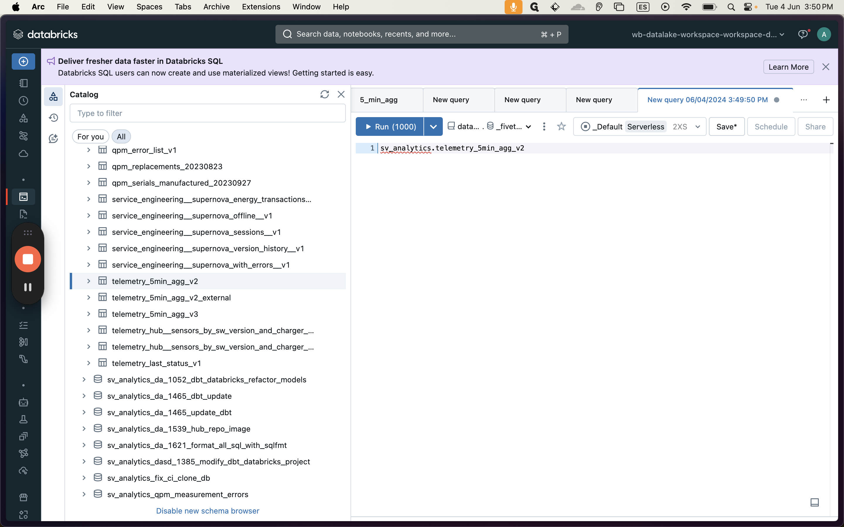
Task: Click the New (plus) button in sidebar
Action: tap(23, 62)
